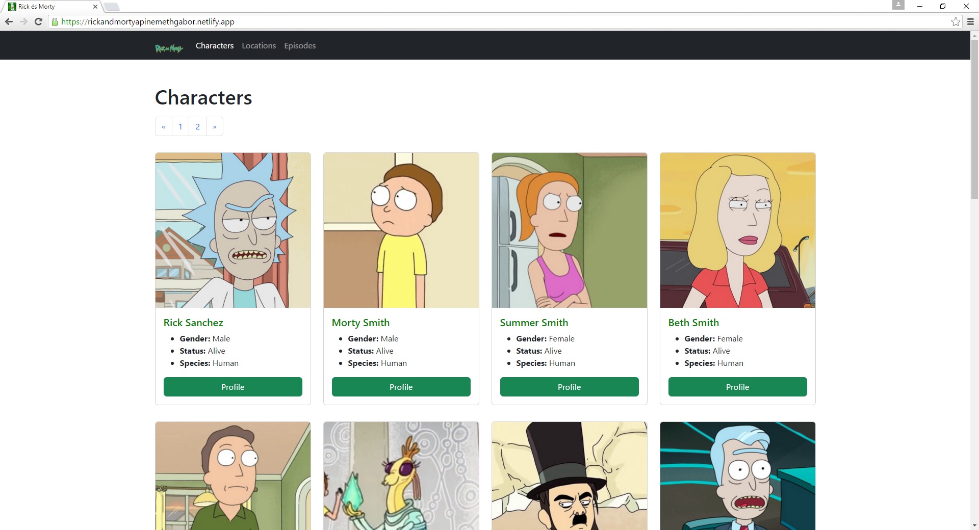Close the Rick és Morty tab
Viewport: 979px width, 530px height.
coord(95,7)
